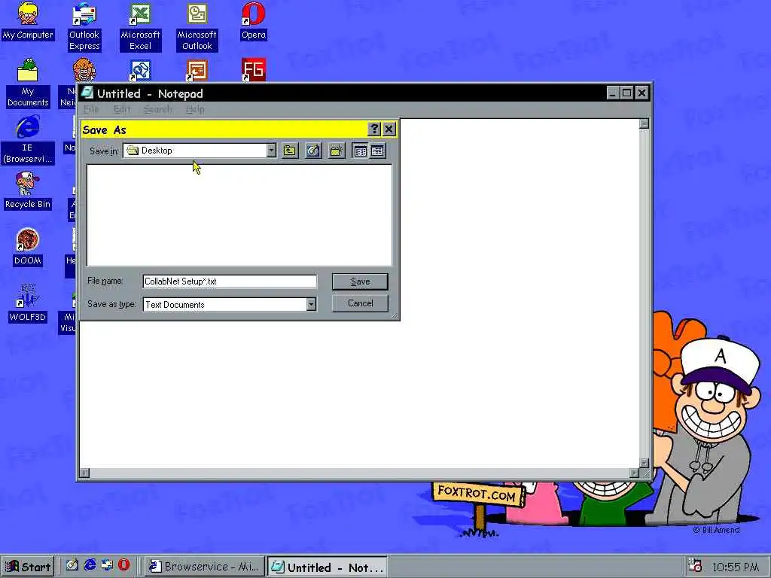Switch to Browservice taskbar button

[205, 567]
